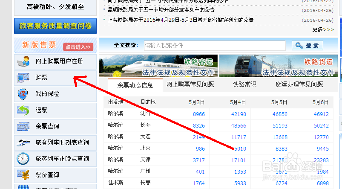Select the 余票动态信息 tab
Image resolution: width=342 pixels, height=189 pixels.
pyautogui.click(x=135, y=85)
